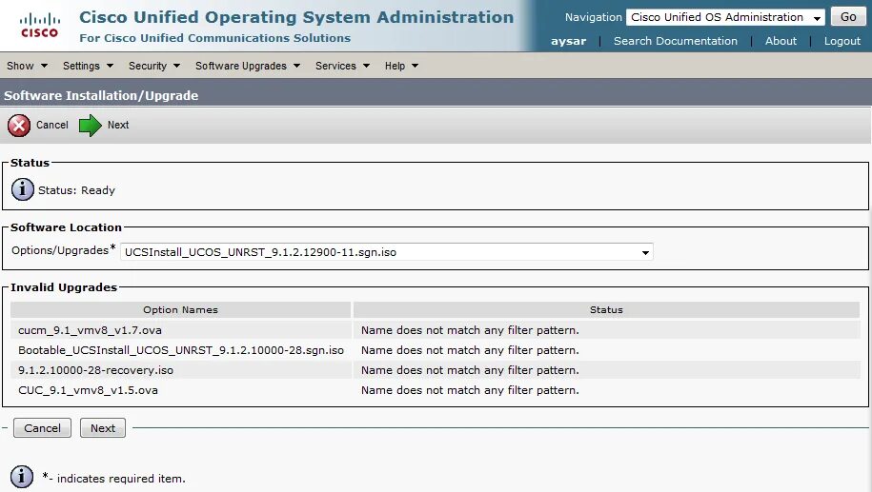
Task: Open the Security menu
Action: click(154, 66)
